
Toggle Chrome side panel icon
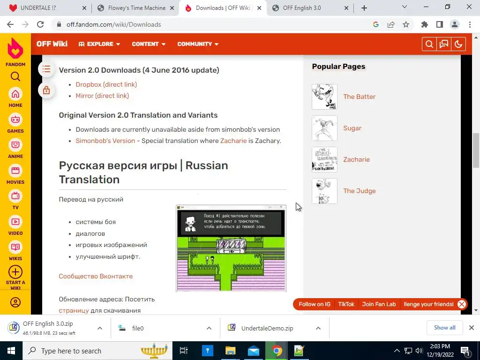pyautogui.click(x=440, y=24)
